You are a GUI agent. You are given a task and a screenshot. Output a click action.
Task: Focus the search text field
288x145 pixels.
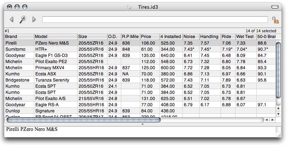[155, 20]
